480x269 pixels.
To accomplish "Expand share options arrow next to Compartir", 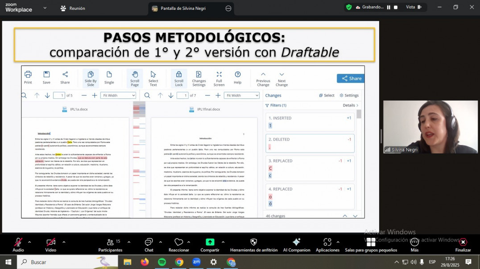I will 223,242.
